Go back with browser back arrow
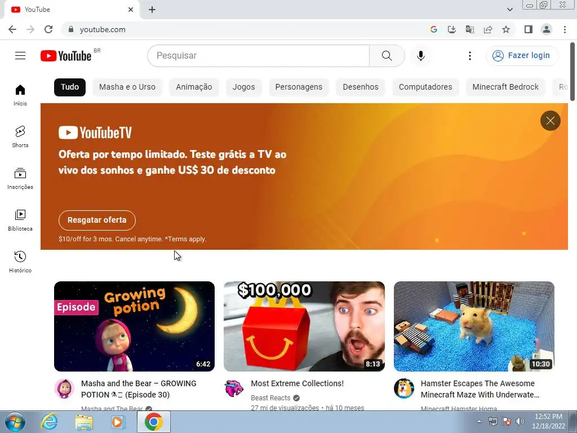The image size is (577, 433). click(12, 29)
